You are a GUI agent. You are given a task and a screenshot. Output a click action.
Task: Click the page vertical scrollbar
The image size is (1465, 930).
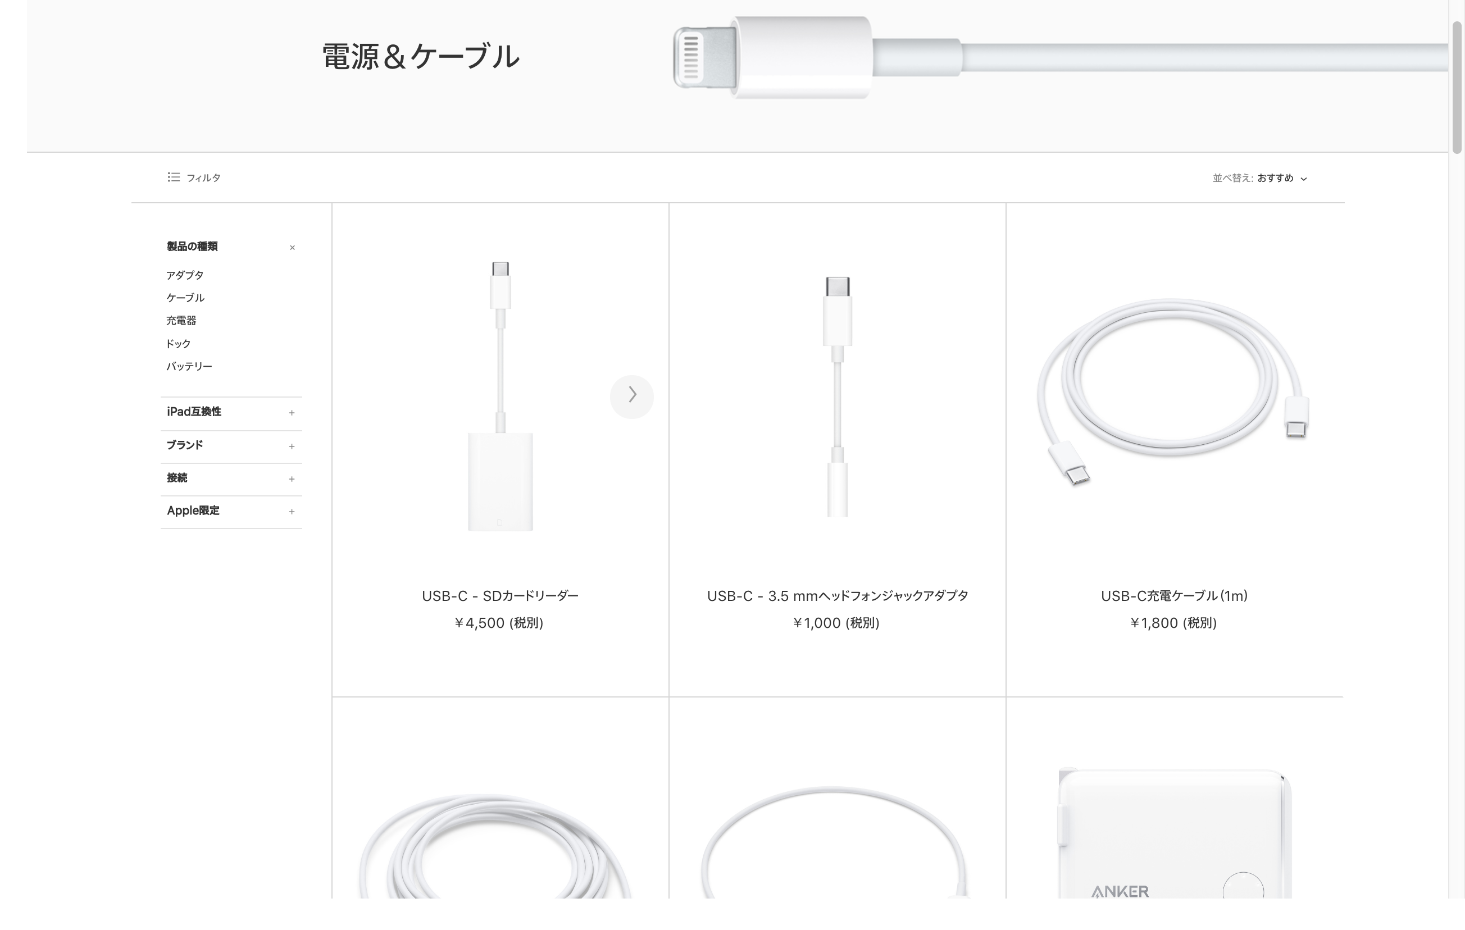coord(1457,88)
